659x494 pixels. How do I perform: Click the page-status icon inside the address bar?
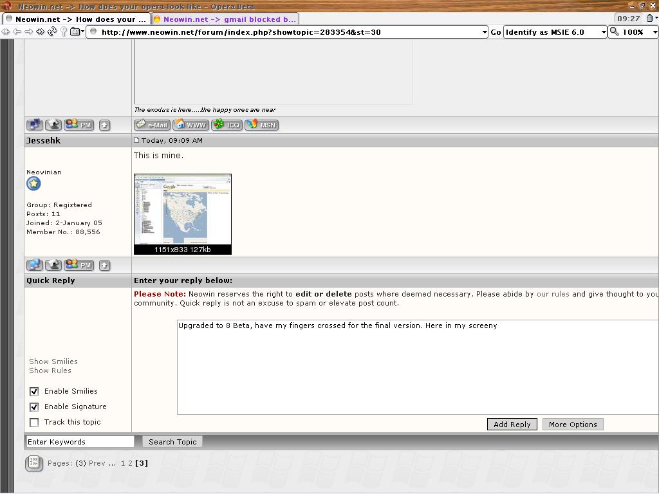(93, 32)
